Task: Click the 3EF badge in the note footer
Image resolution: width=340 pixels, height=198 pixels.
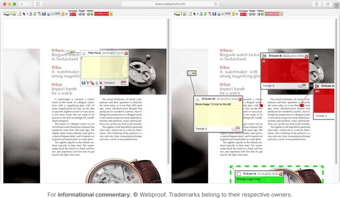Action: (123, 82)
